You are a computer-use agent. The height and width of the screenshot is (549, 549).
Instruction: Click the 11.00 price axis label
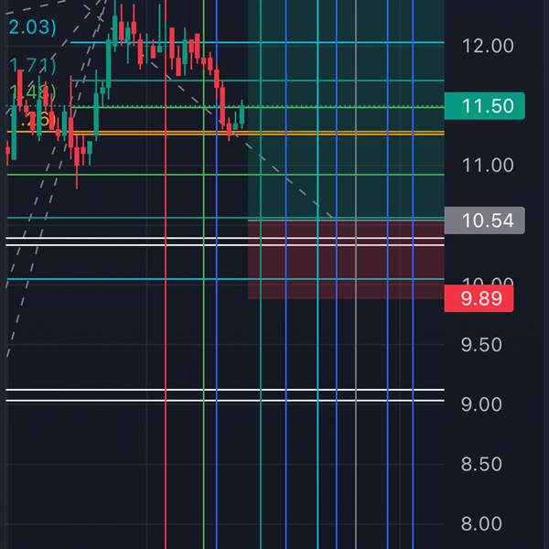(488, 165)
